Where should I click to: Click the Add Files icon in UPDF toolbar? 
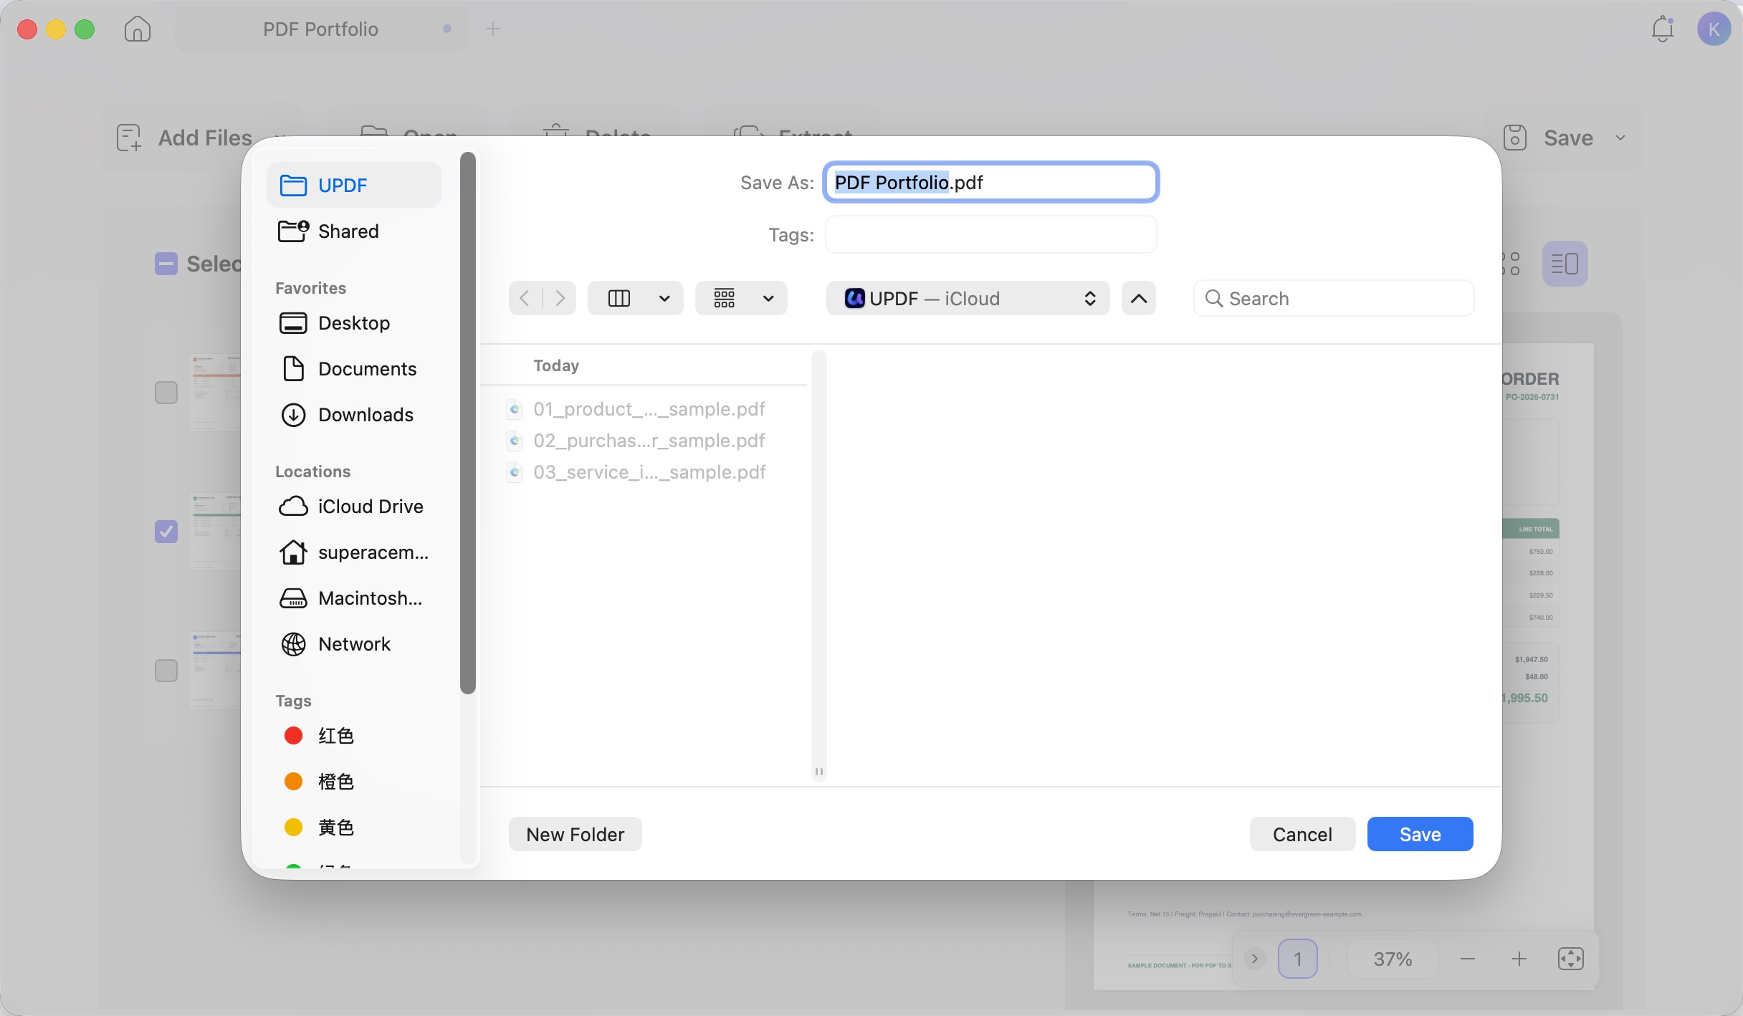click(x=129, y=138)
